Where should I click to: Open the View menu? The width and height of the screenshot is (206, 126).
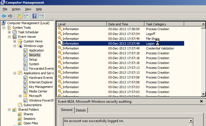(28, 9)
